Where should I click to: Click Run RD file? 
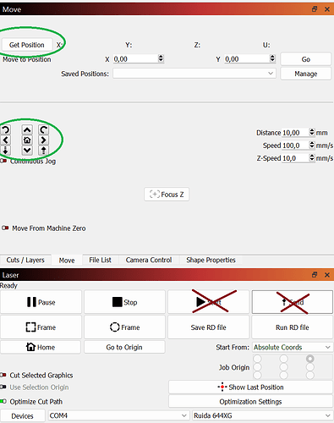(x=293, y=327)
